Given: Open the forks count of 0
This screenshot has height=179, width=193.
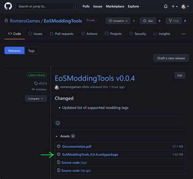Looking at the screenshot, I should tap(185, 21).
